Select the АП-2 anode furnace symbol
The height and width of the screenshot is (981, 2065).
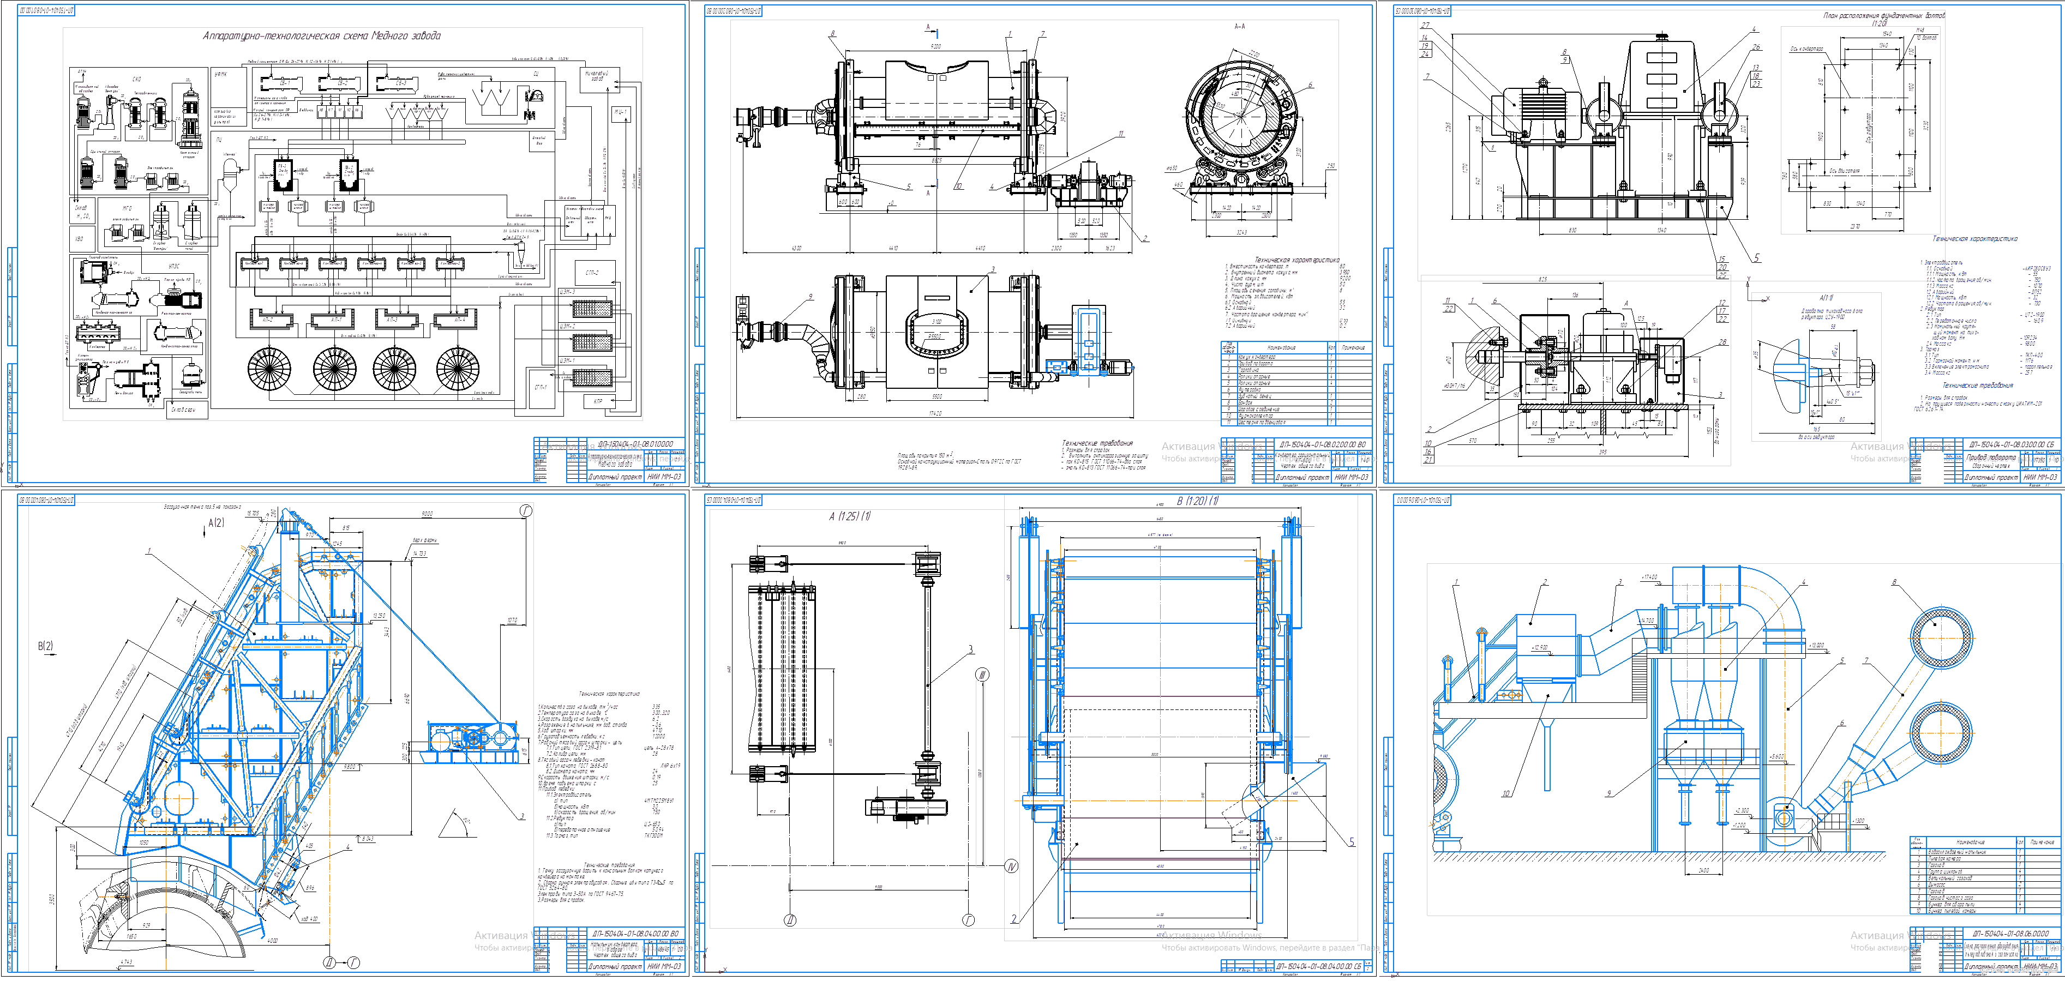(x=268, y=320)
